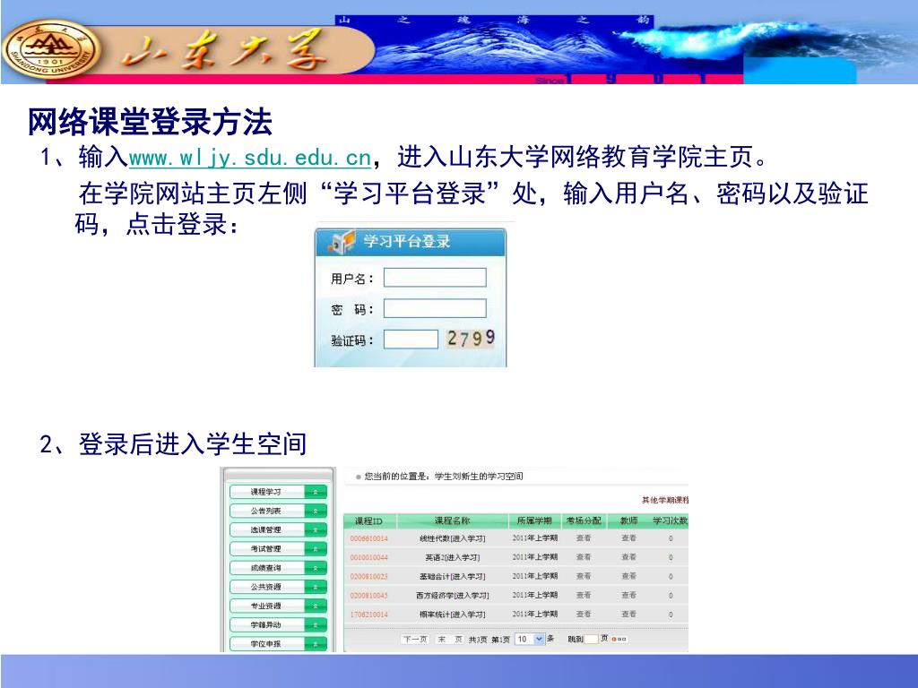
Task: Expand green arrow beside 选课管理
Action: (316, 530)
